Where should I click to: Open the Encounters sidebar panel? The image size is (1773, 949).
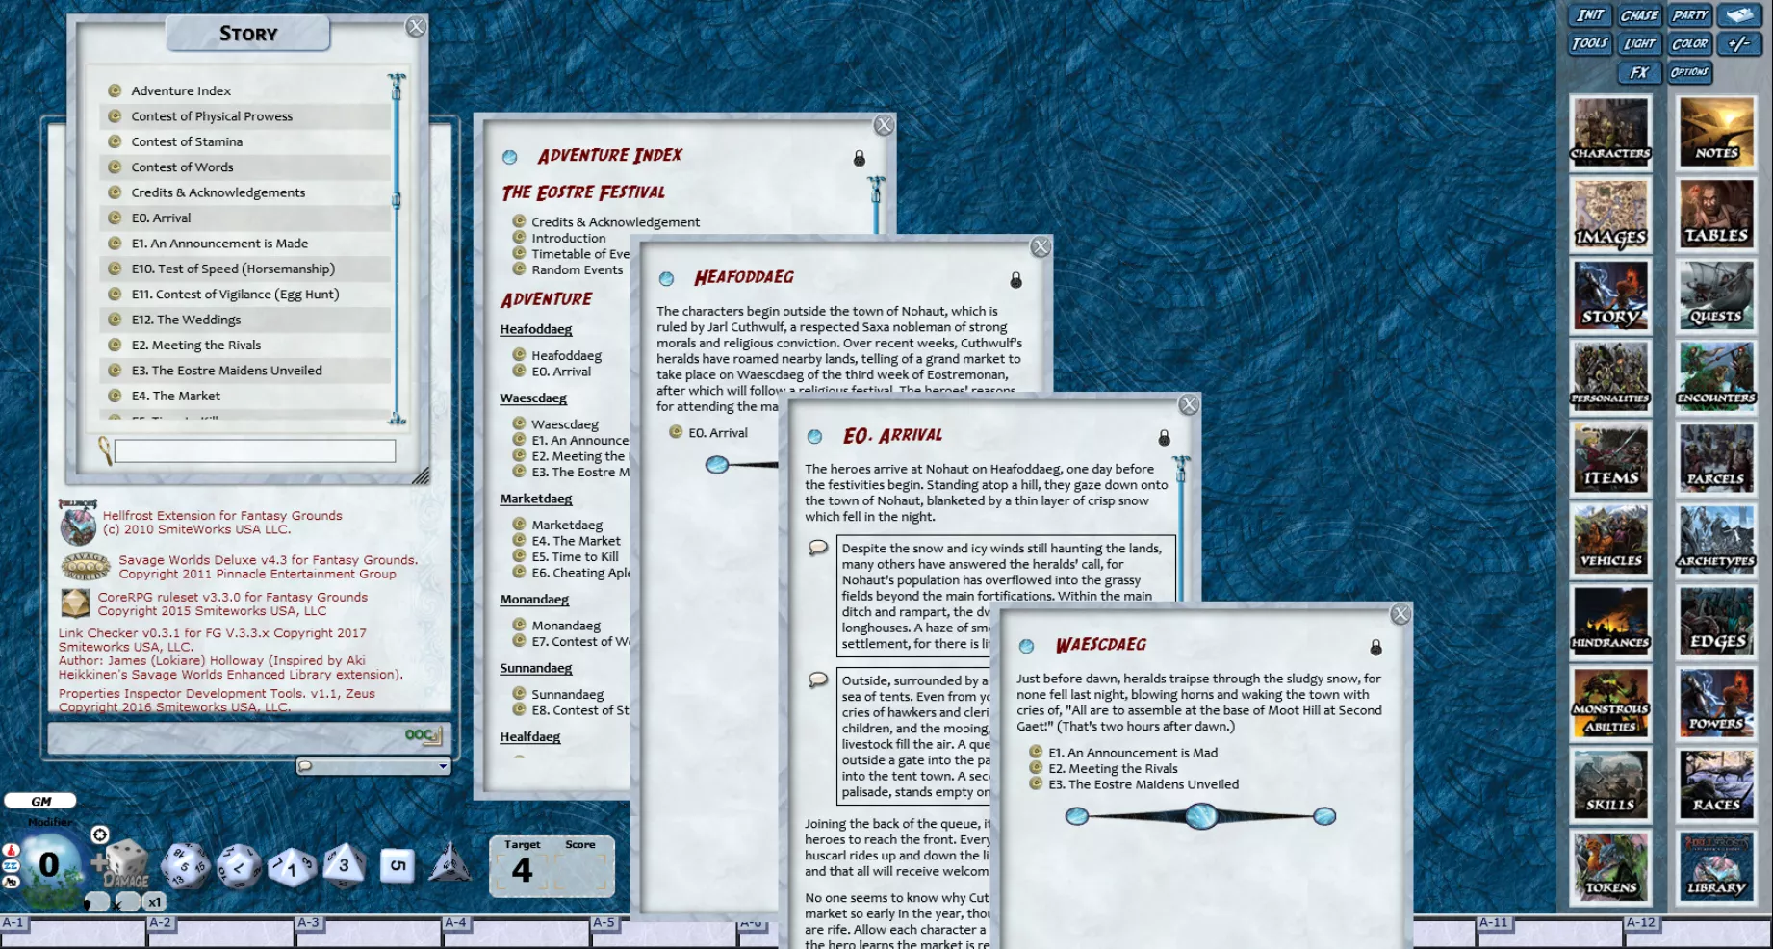point(1716,377)
